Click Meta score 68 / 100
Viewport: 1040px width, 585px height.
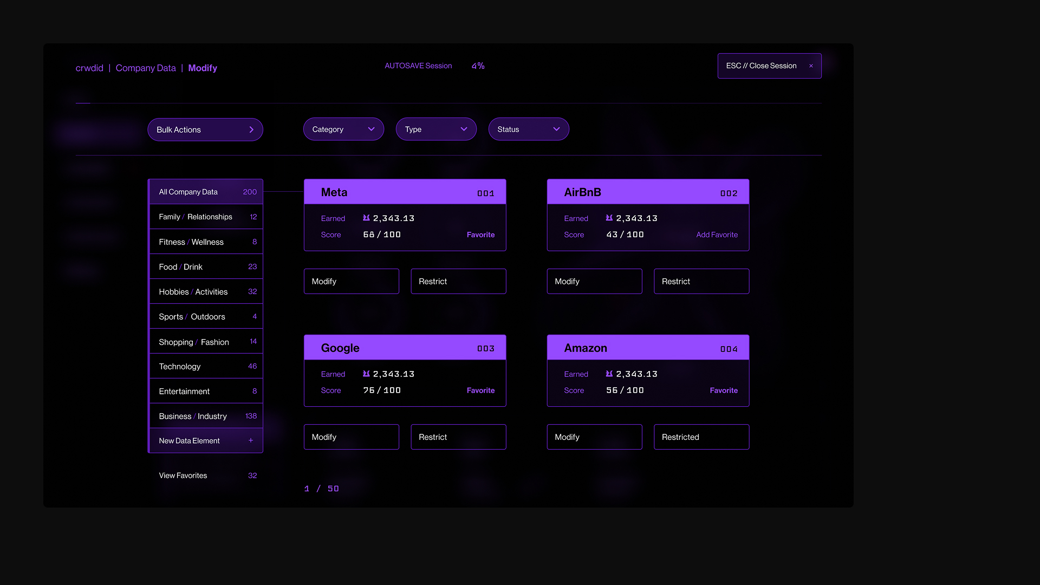[x=382, y=235]
